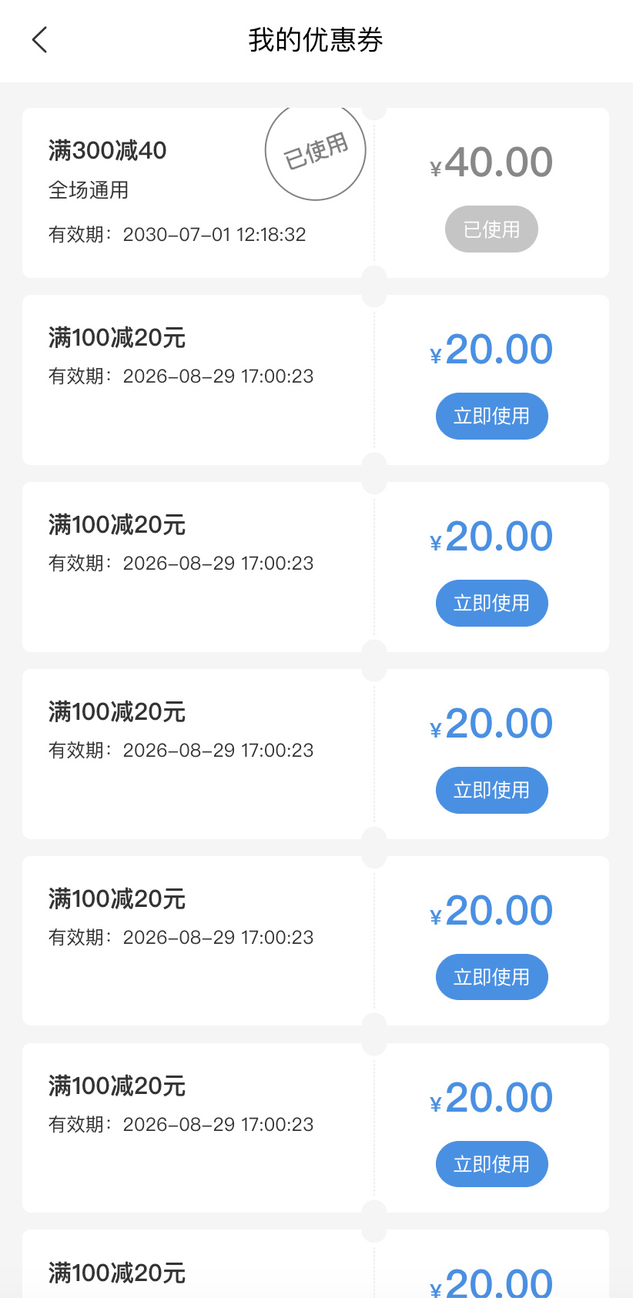
Task: Tap the circular 已使用 stamp
Action: click(x=316, y=151)
